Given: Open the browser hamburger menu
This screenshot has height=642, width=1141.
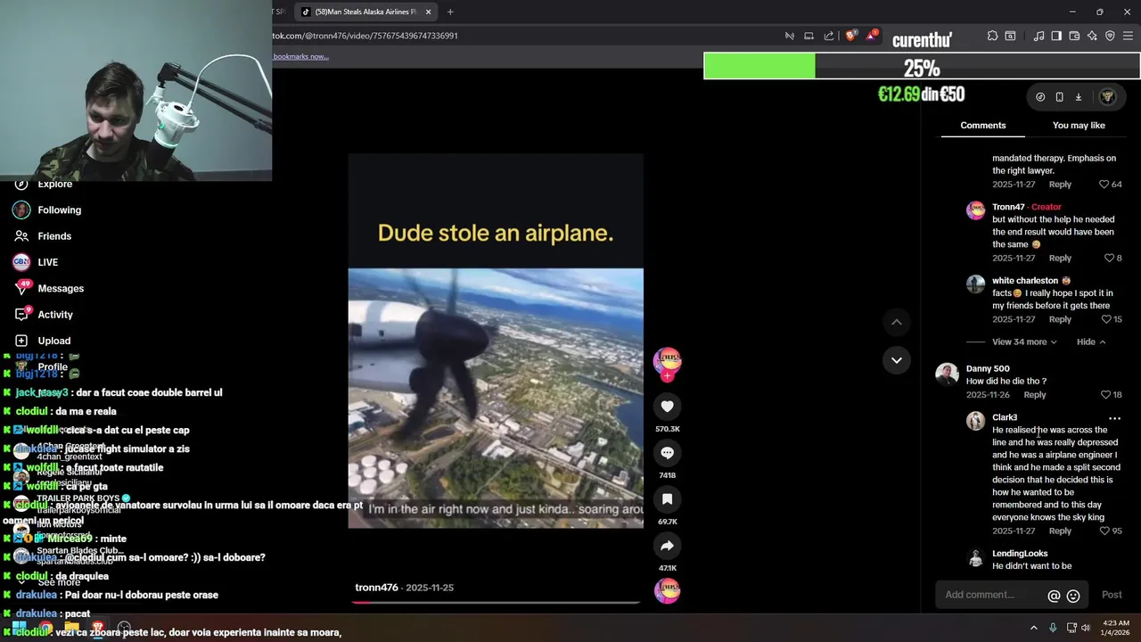Looking at the screenshot, I should point(1128,36).
